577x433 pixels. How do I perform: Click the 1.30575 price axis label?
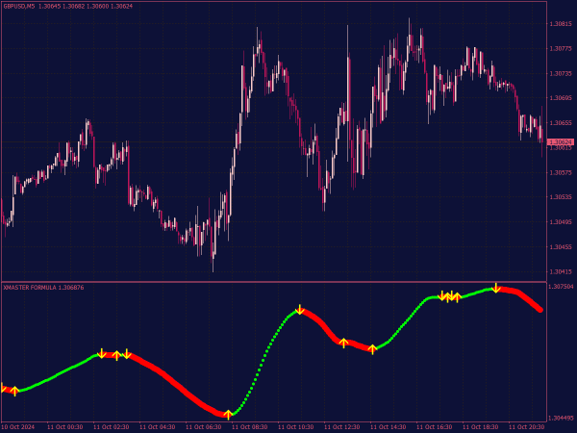pos(561,172)
